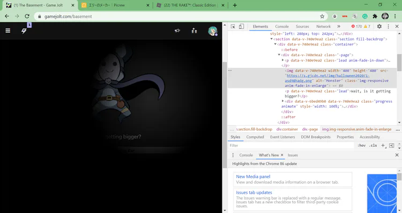402x213 pixels.
Task: Show more DevTools panels chevron
Action: tap(339, 26)
